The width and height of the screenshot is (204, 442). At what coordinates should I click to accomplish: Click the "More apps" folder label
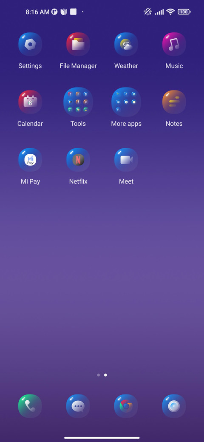126,124
